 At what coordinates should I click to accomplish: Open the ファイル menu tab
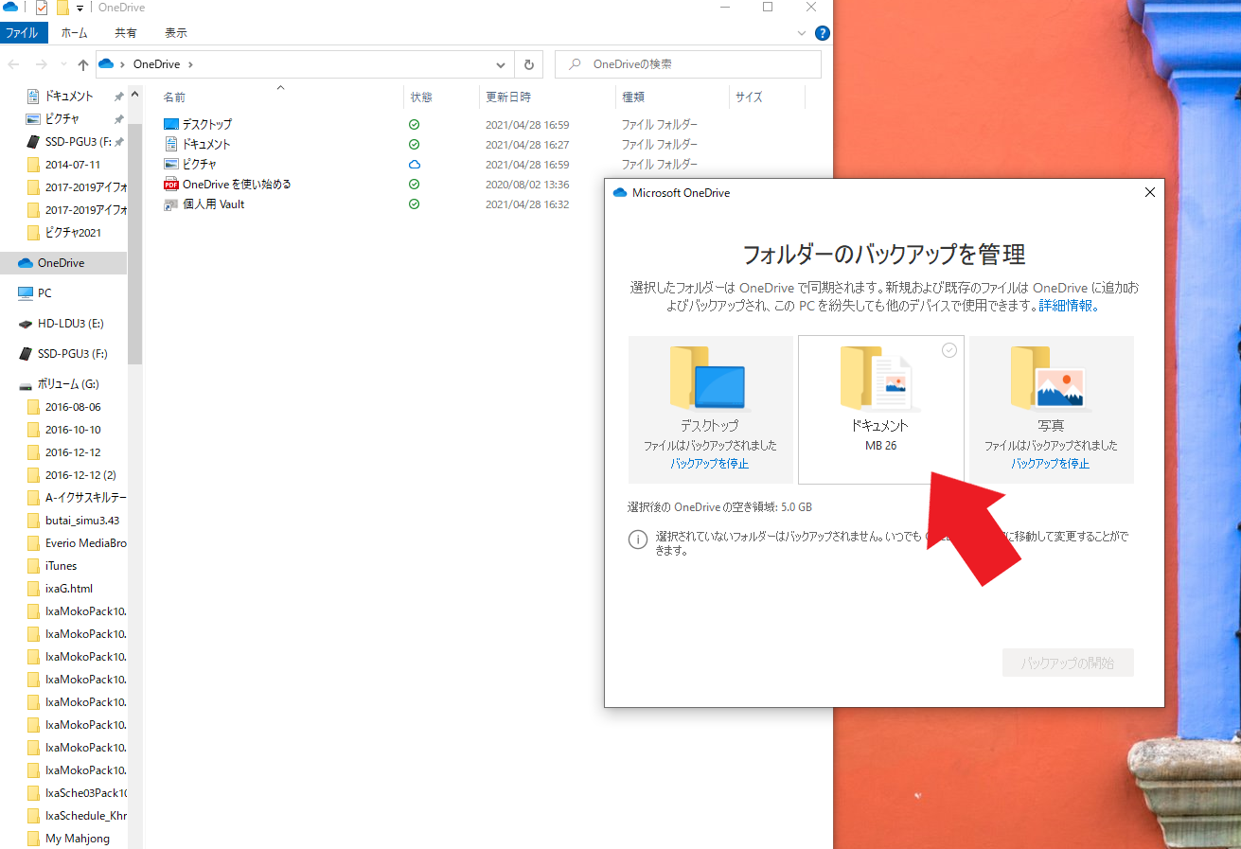(x=23, y=33)
